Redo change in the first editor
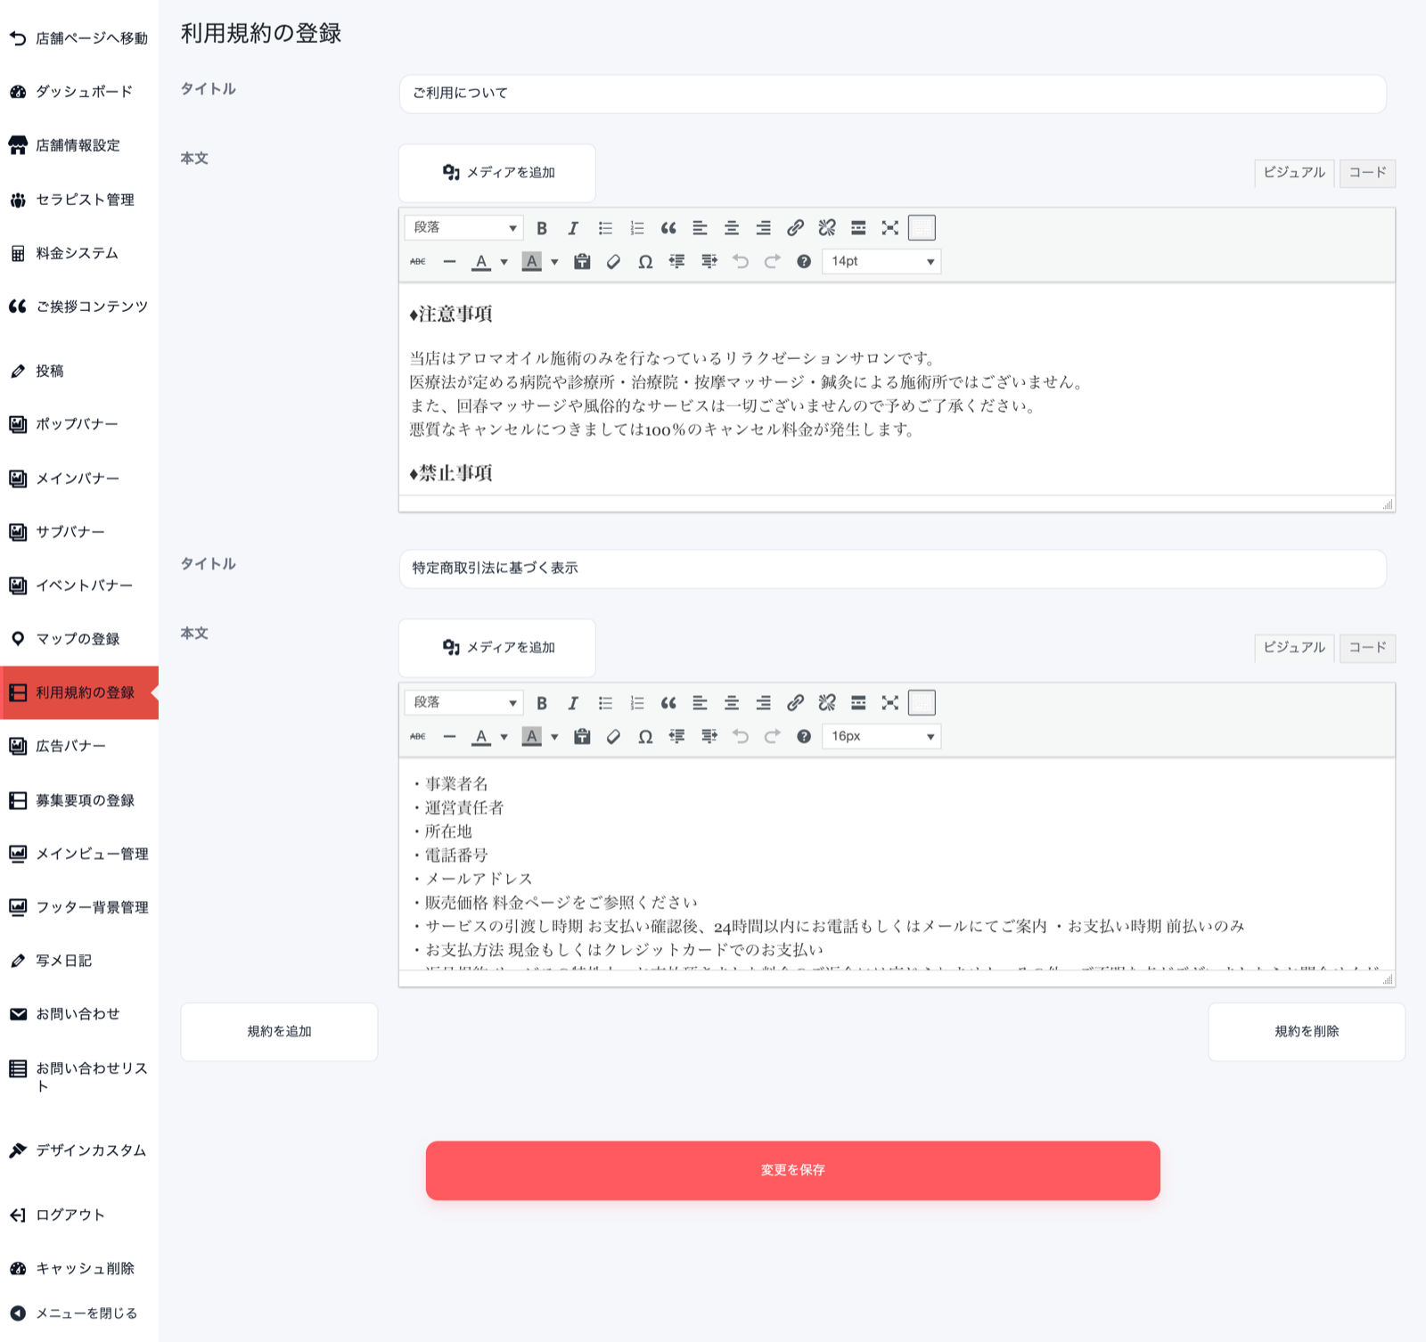The width and height of the screenshot is (1426, 1342). [772, 261]
